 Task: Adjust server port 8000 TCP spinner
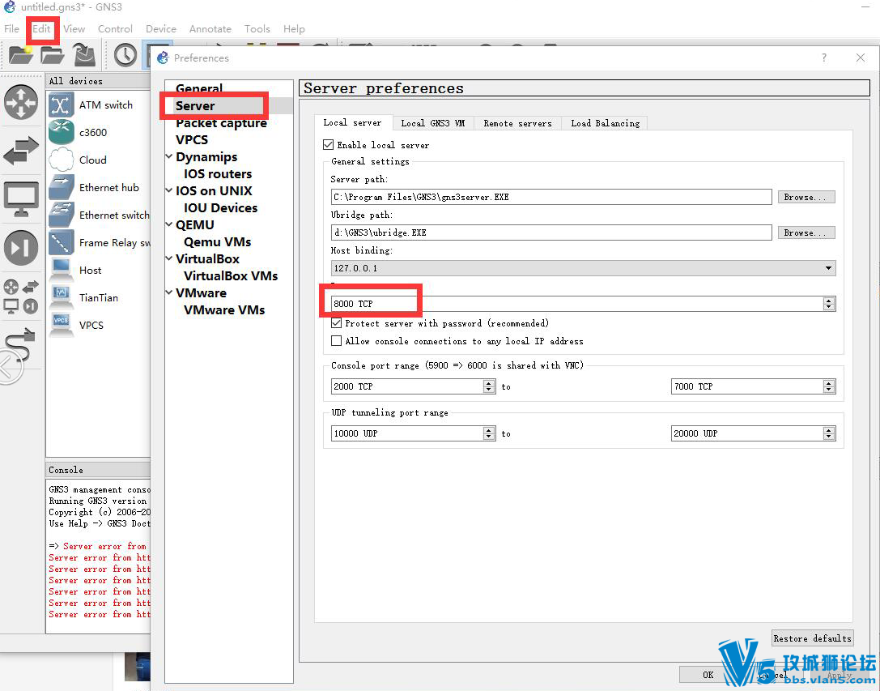(x=828, y=304)
